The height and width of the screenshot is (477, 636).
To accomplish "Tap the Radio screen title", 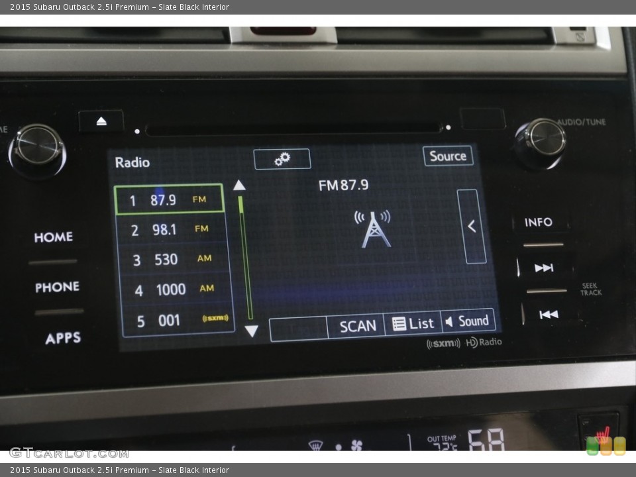I will tap(132, 162).
